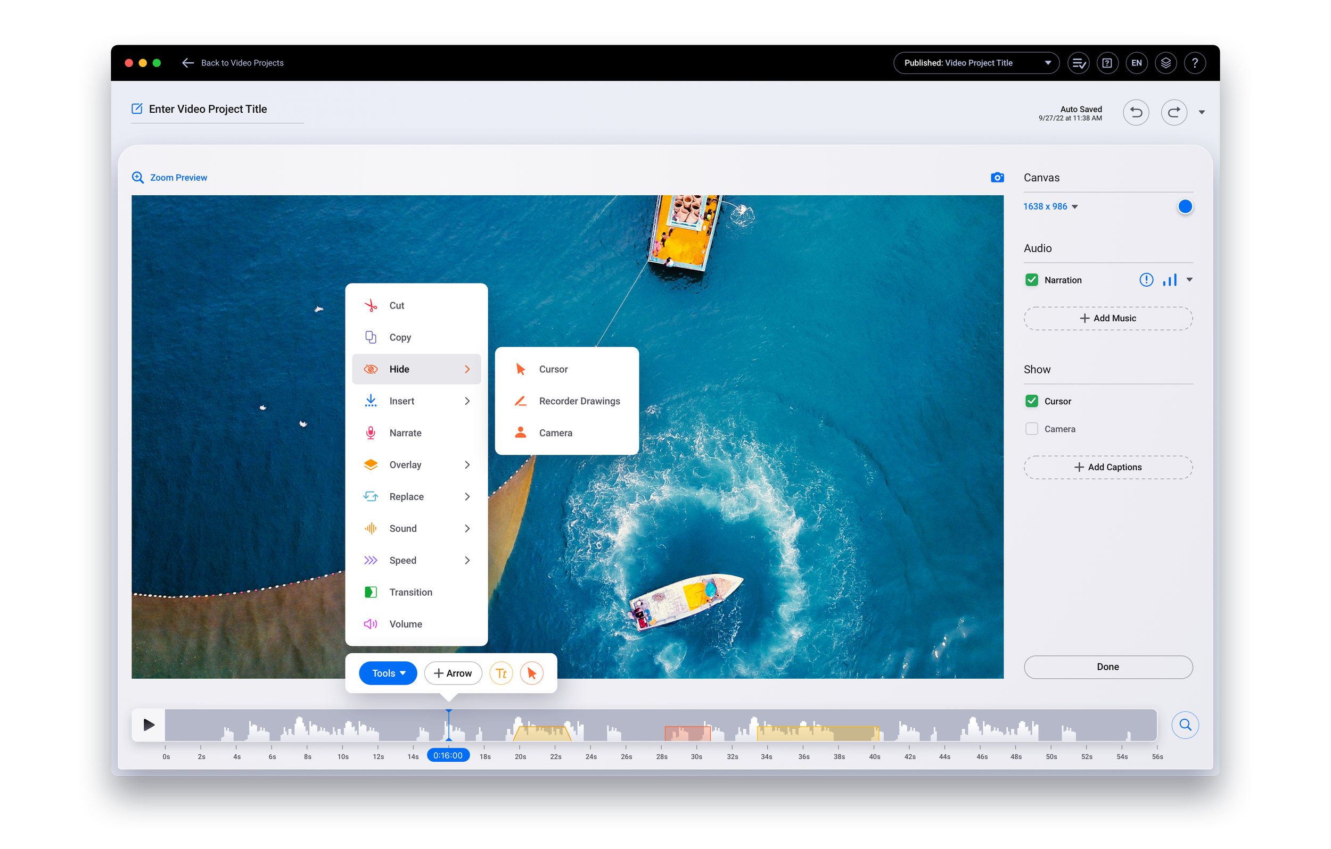The image size is (1331, 849).
Task: Click the screenshot camera icon above the preview
Action: (x=997, y=177)
